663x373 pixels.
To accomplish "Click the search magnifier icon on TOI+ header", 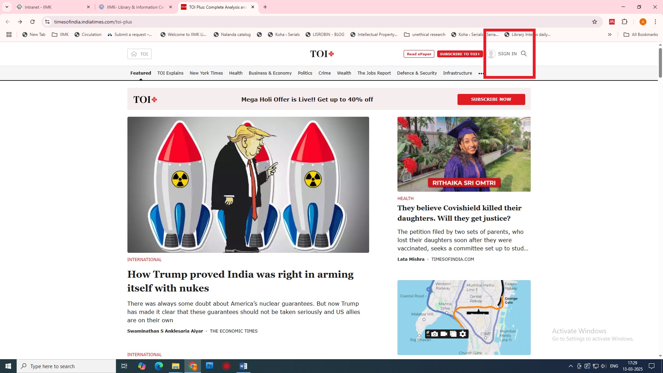I will pos(523,54).
